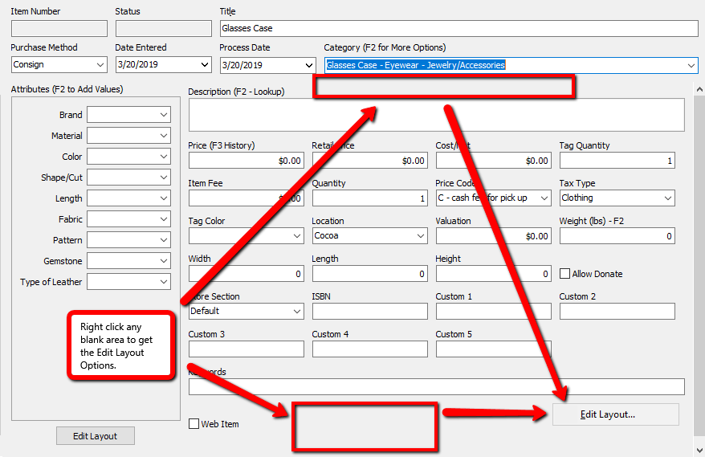Click the scrollbar down arrow

pyautogui.click(x=699, y=450)
